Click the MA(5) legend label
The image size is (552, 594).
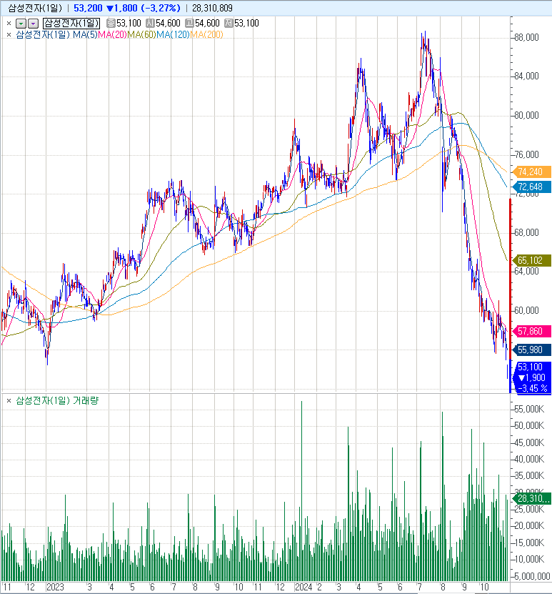(x=85, y=34)
